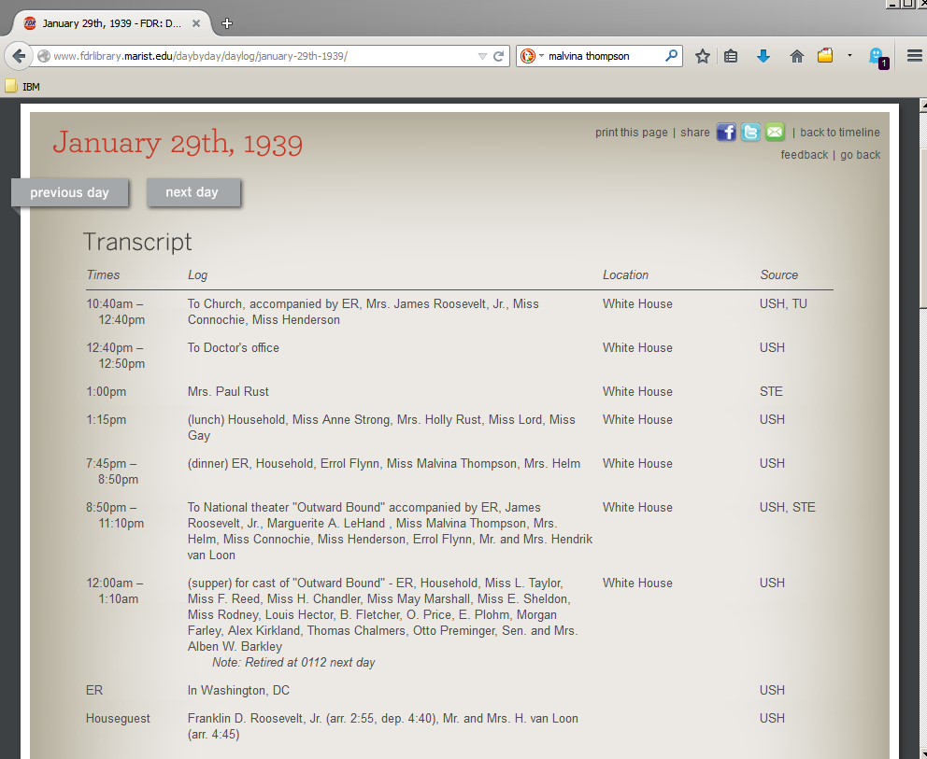The image size is (927, 759).
Task: Click the 1:00pm time cell
Action: pyautogui.click(x=106, y=391)
